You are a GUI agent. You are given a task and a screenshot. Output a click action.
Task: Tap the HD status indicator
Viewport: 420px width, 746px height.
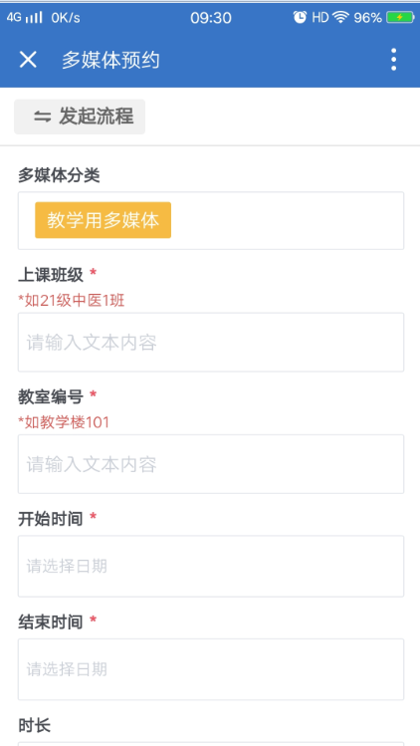click(x=320, y=18)
